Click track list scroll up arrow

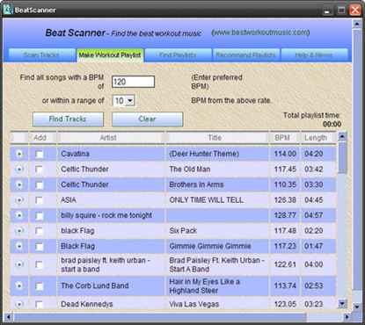(342, 136)
